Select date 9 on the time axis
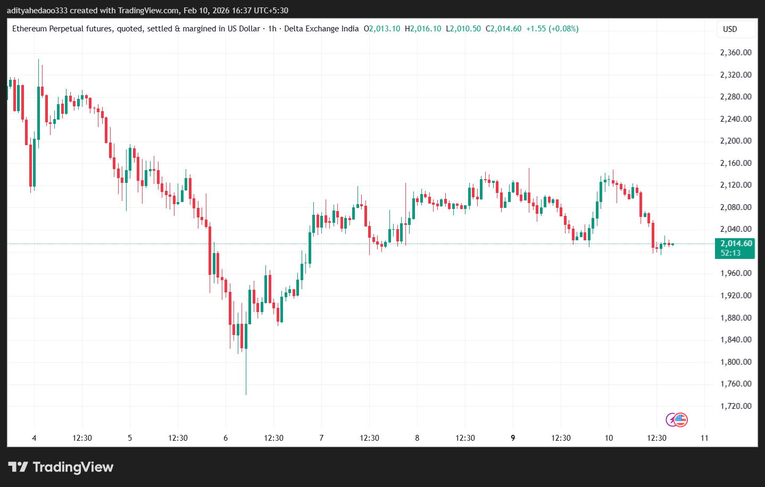This screenshot has height=487, width=765. click(x=513, y=438)
